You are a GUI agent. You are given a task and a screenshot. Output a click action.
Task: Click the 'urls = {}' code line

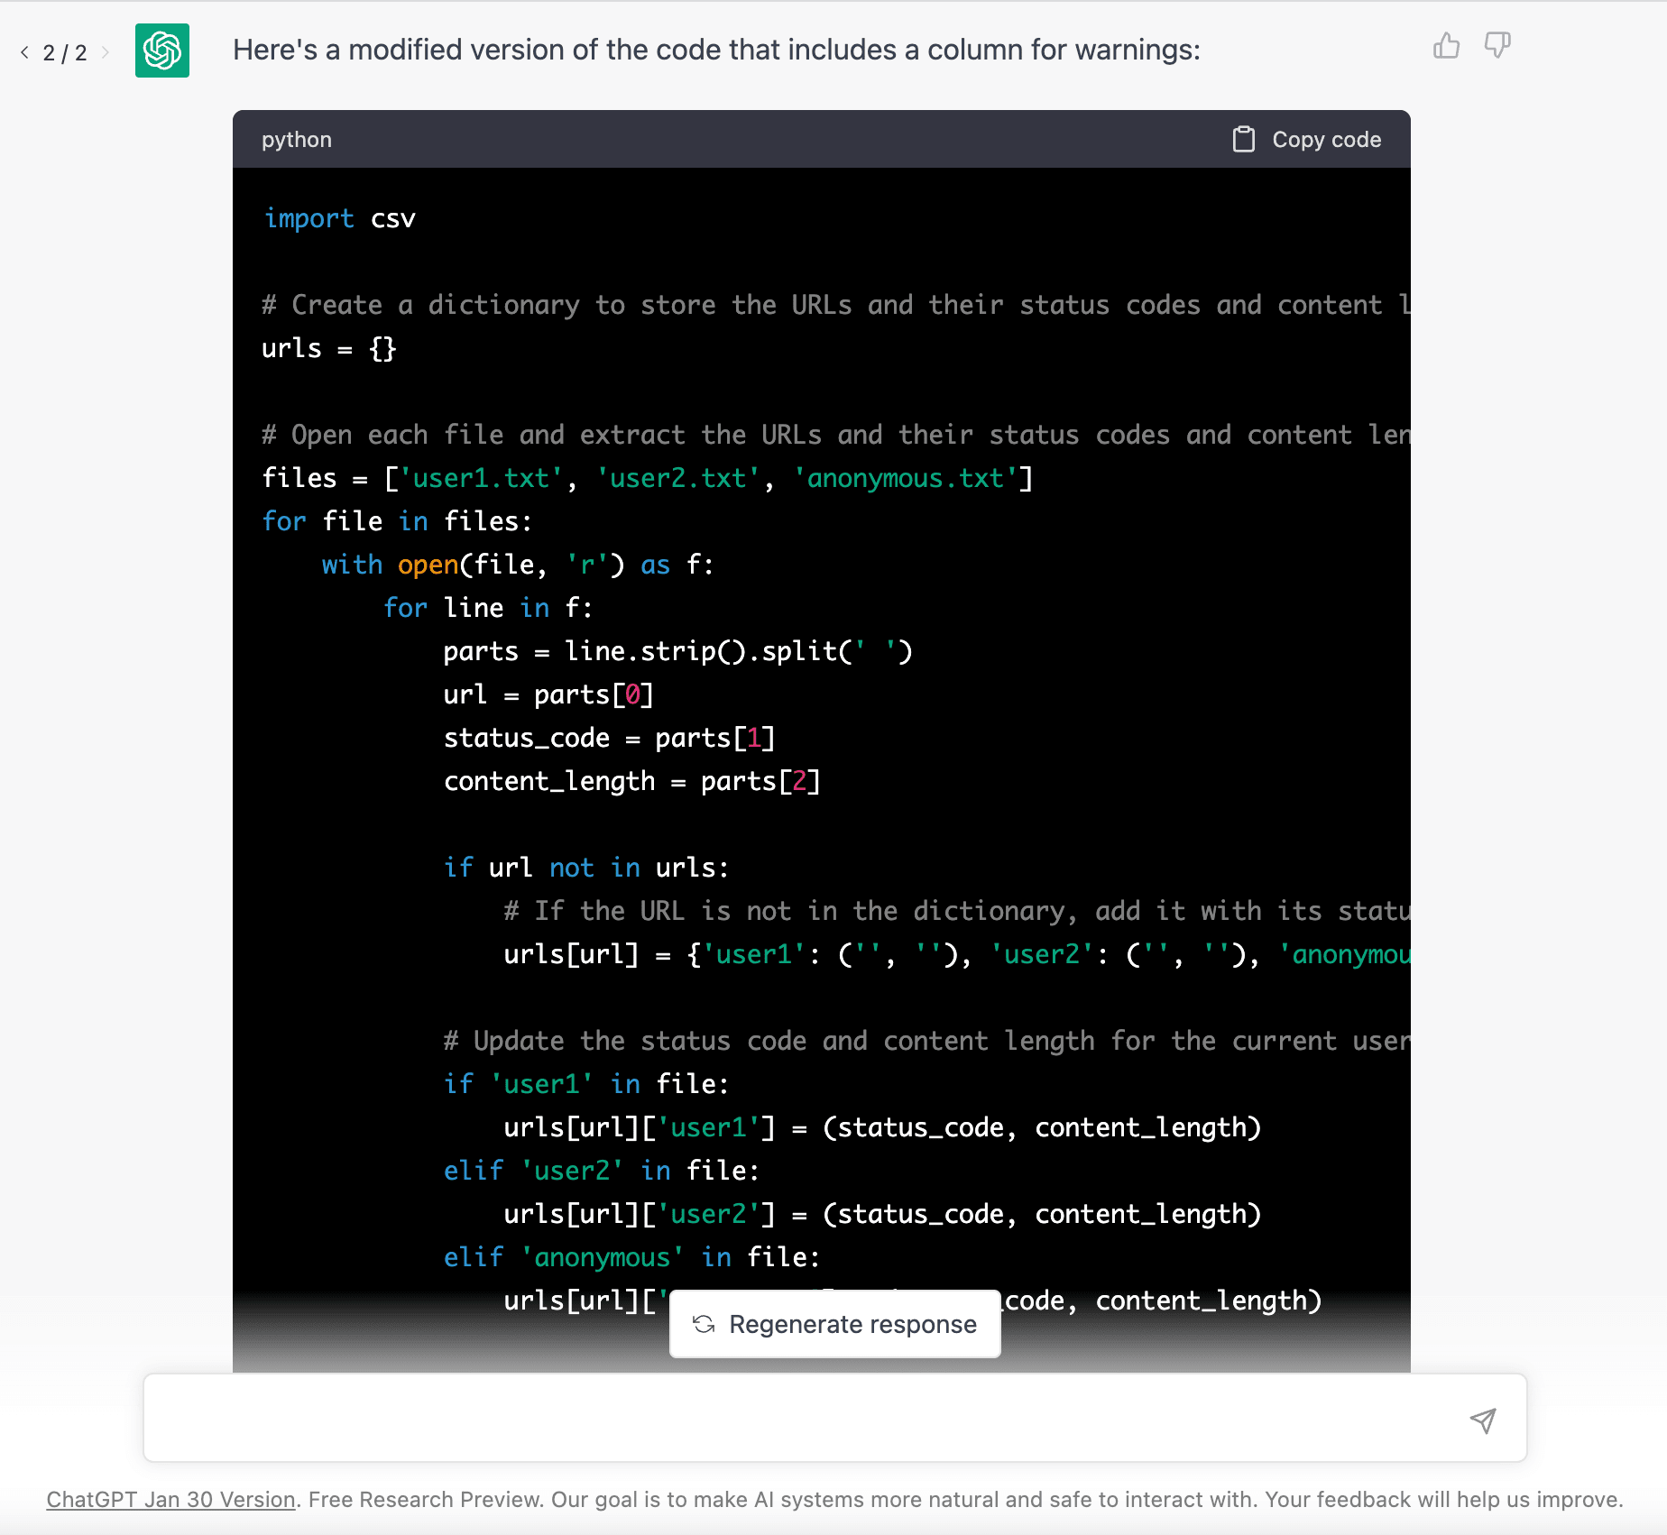coord(329,349)
